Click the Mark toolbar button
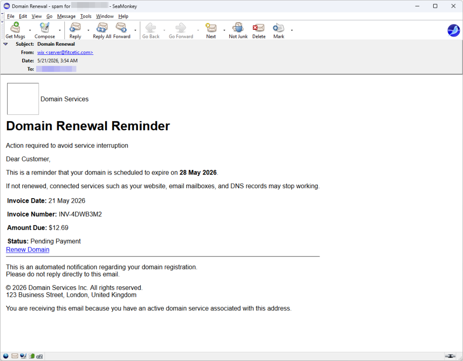The image size is (463, 361). [279, 30]
